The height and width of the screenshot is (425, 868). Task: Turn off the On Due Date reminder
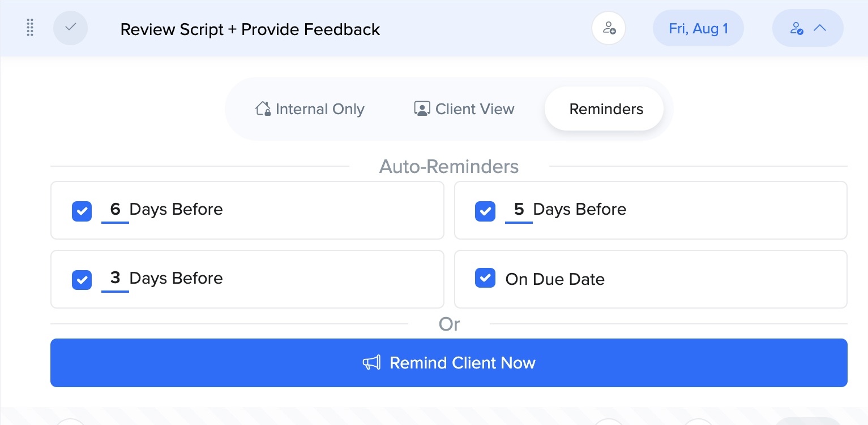coord(485,279)
